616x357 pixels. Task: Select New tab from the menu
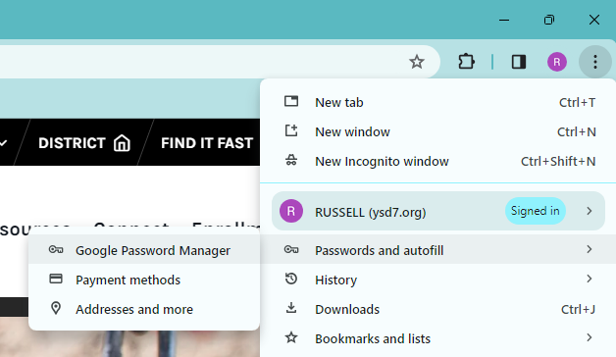tap(438, 103)
